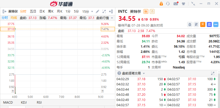Select the MACD indicator tab
The image size is (220, 108).
tap(8, 102)
